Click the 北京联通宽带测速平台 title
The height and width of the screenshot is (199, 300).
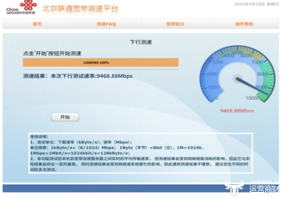[80, 9]
